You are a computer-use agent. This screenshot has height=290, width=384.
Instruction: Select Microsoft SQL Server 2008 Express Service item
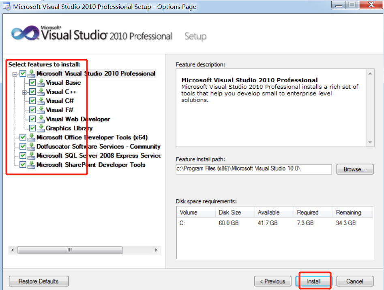tap(98, 156)
